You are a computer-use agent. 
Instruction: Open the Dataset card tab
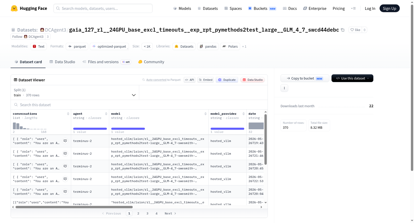click(x=28, y=62)
